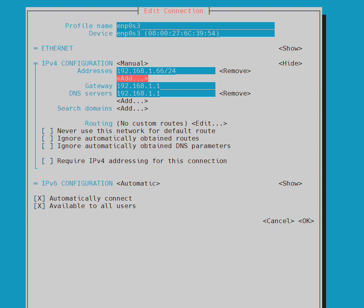Click the OK button
Viewport: 364px width, 308px height.
tap(306, 221)
